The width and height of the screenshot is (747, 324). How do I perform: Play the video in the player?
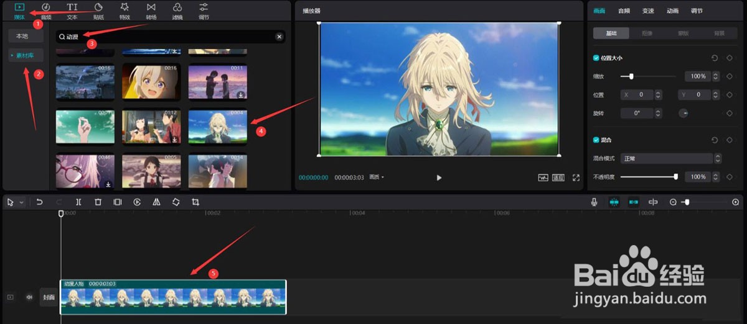(439, 178)
